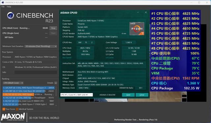Image resolution: width=211 pixels, height=123 pixels.
Task: Select the Intel Xeon W-3265M ranking entry
Action: tap(29, 91)
